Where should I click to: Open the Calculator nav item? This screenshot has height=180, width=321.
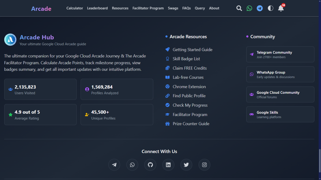[x=75, y=8]
